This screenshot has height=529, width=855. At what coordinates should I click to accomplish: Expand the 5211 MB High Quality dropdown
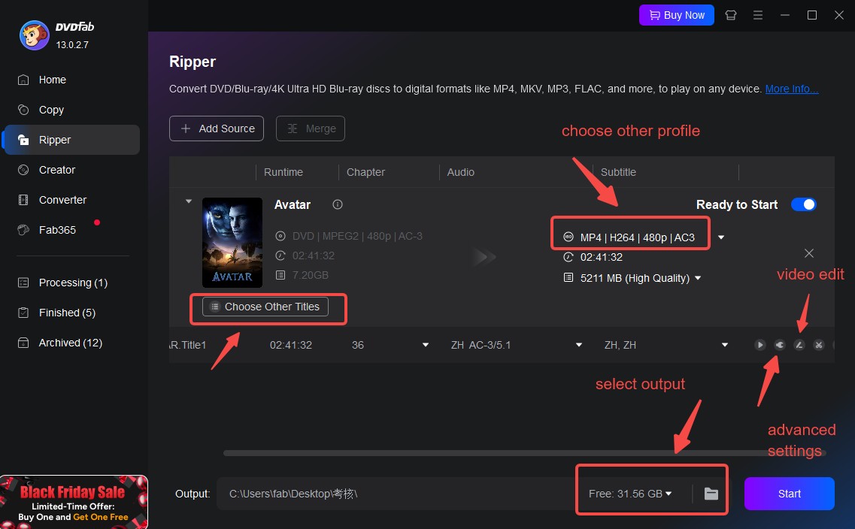(x=696, y=277)
